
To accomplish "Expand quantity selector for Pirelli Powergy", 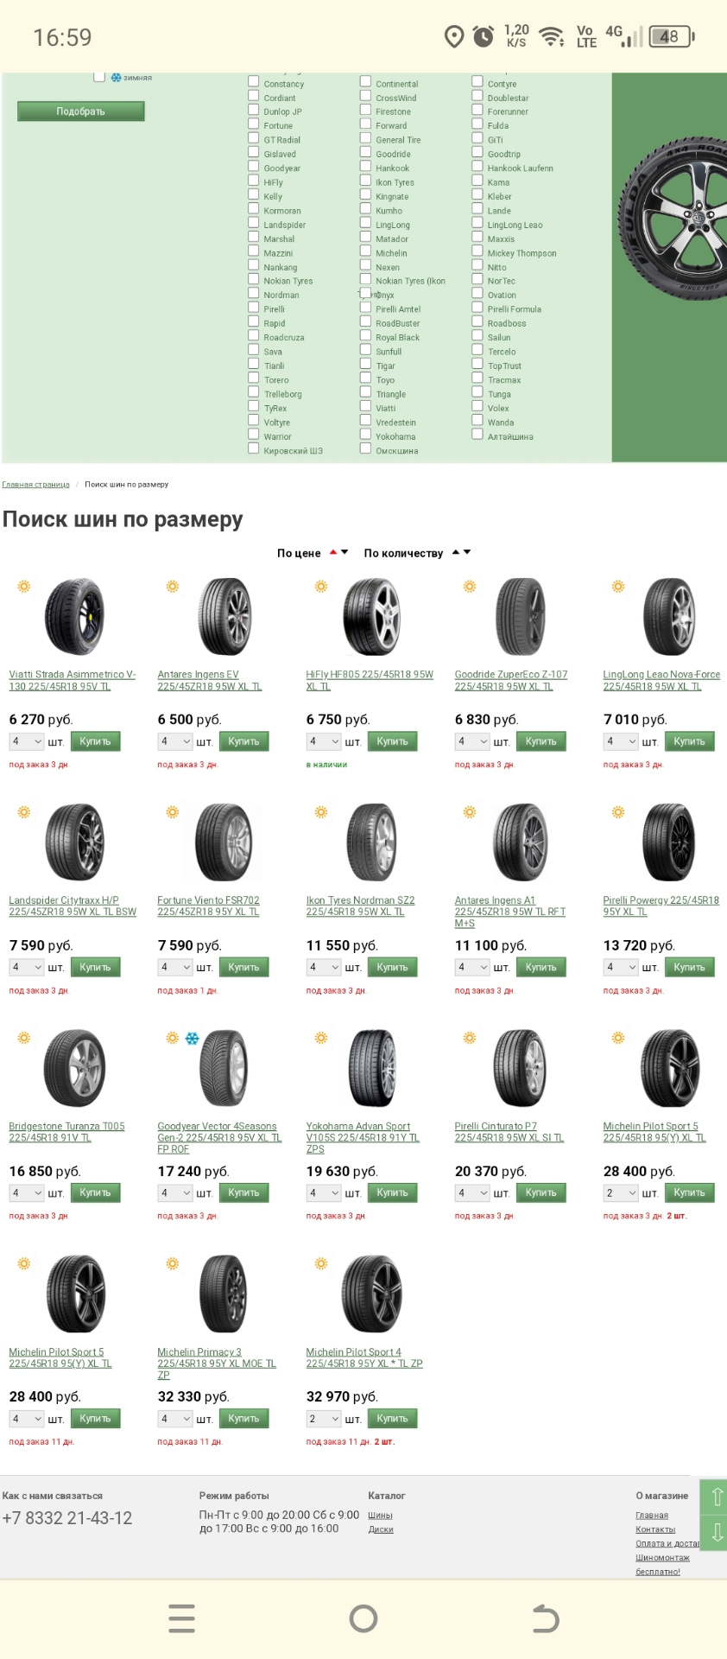I will click(x=620, y=967).
